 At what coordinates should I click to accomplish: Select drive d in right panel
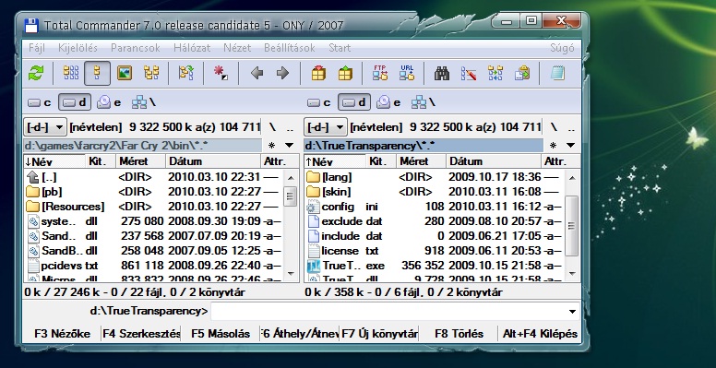(354, 102)
